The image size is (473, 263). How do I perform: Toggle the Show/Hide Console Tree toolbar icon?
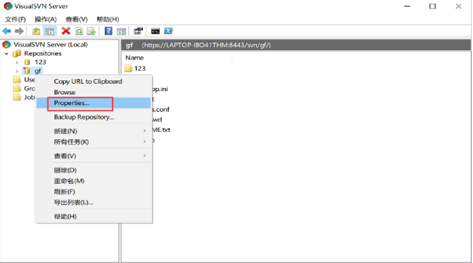49,31
